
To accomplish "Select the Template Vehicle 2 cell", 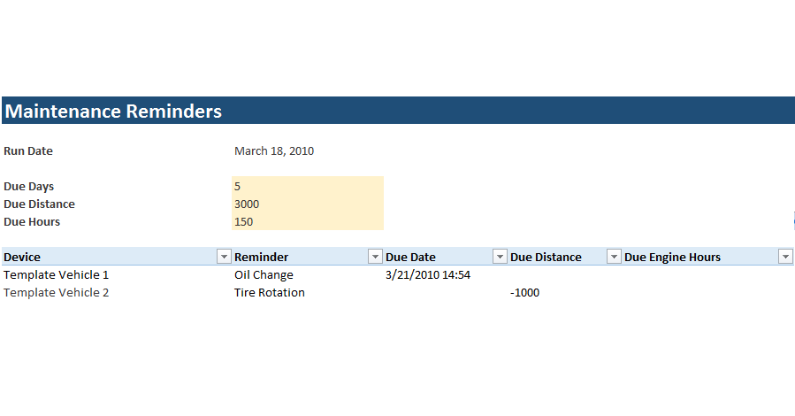I will (57, 292).
